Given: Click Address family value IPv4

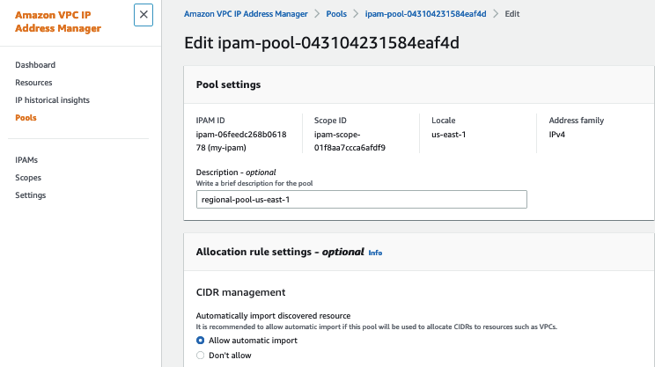Looking at the screenshot, I should [556, 135].
